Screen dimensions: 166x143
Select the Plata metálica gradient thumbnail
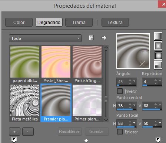pos(25,100)
